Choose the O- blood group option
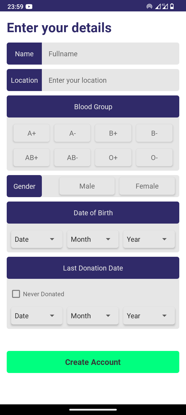This screenshot has width=186, height=415. coord(154,157)
